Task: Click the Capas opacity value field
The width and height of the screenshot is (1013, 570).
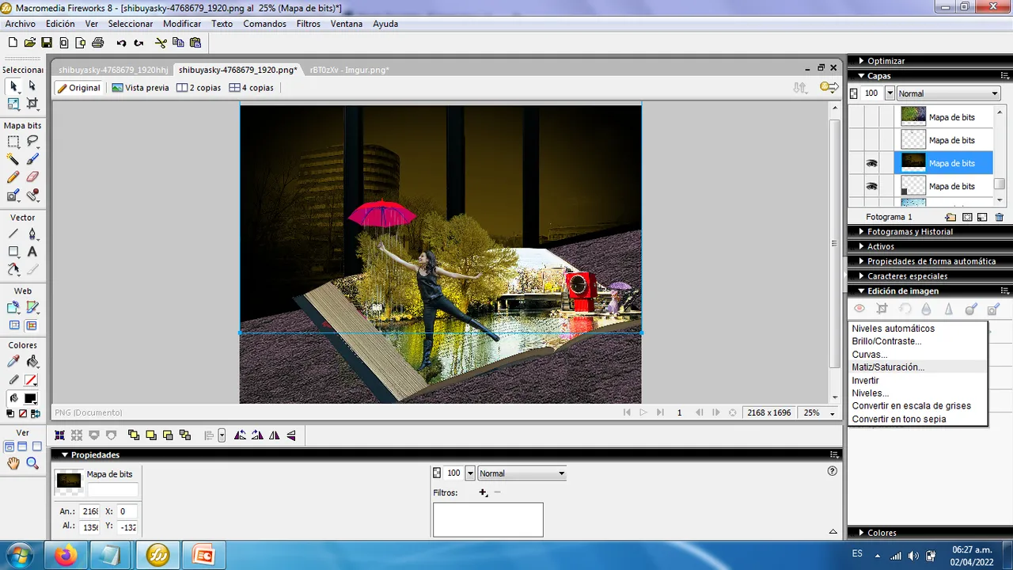Action: coord(871,93)
